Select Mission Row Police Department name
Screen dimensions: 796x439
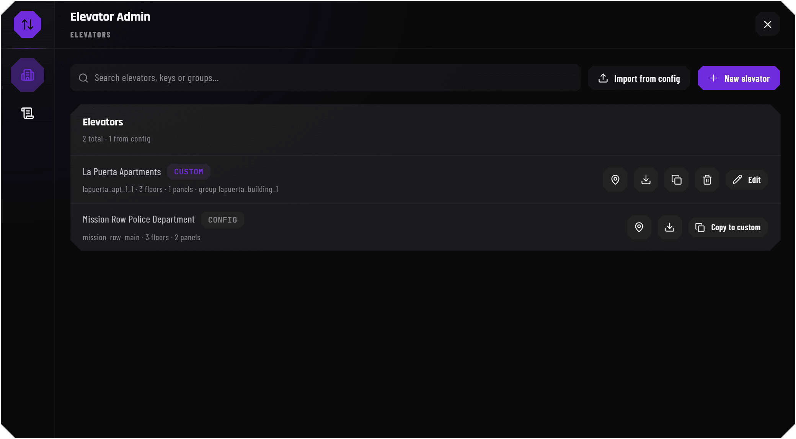coord(139,219)
